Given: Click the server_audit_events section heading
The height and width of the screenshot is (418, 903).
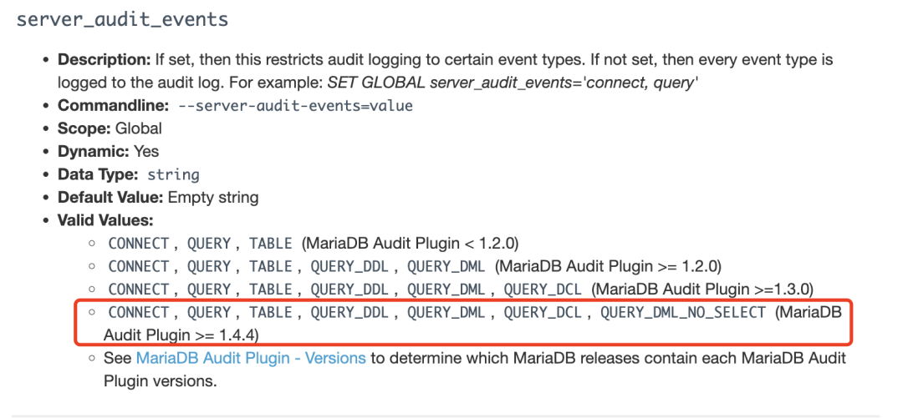Looking at the screenshot, I should pyautogui.click(x=123, y=19).
